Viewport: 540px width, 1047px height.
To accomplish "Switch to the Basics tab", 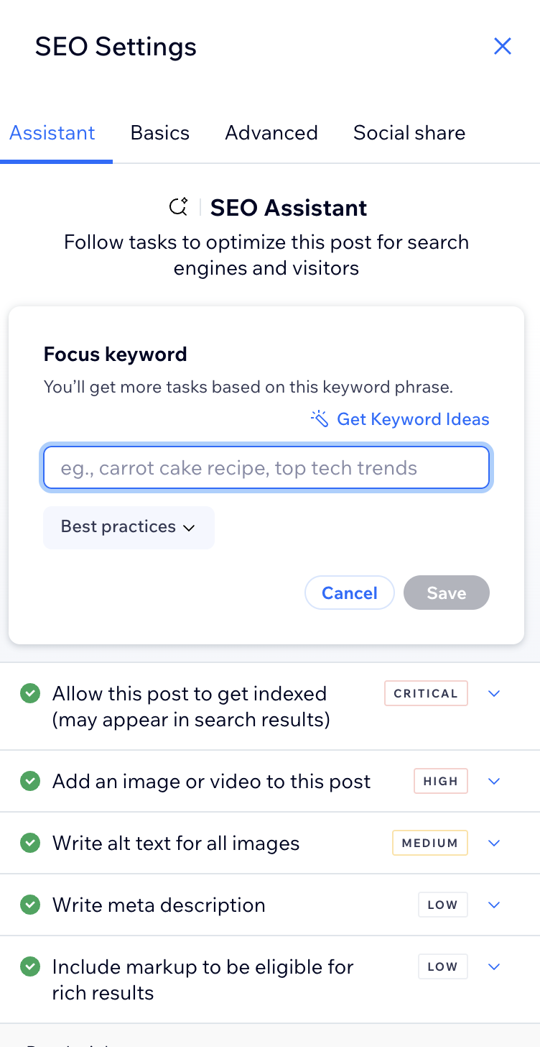I will [159, 133].
